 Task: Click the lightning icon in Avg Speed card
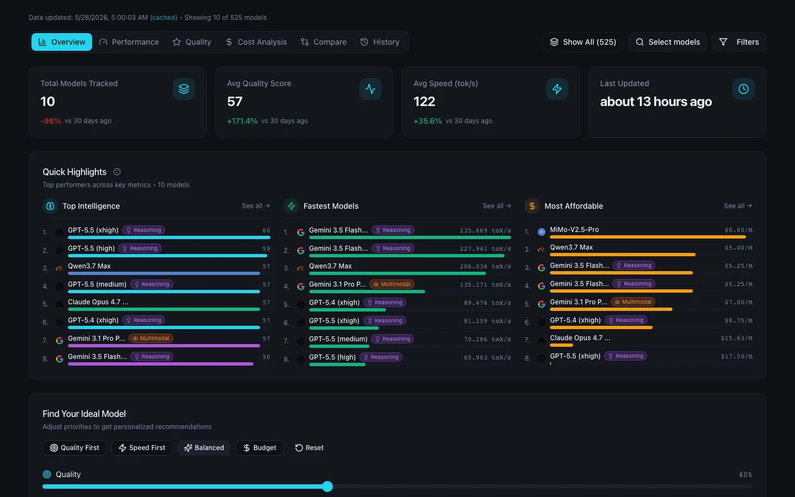pyautogui.click(x=557, y=89)
